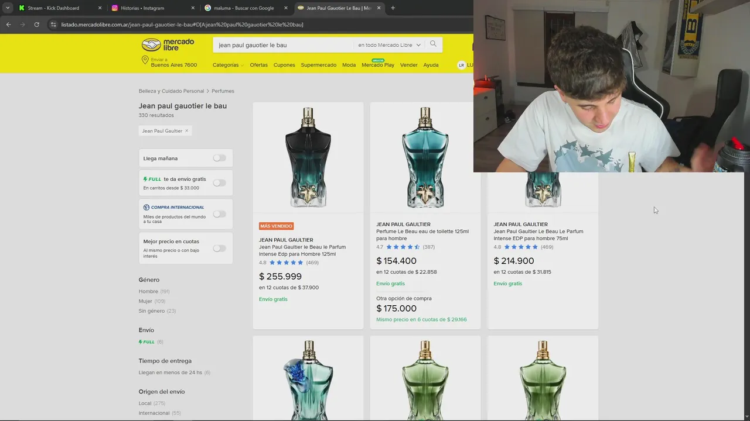Turn on Compra Internacional toggle
This screenshot has width=750, height=421.
219,214
